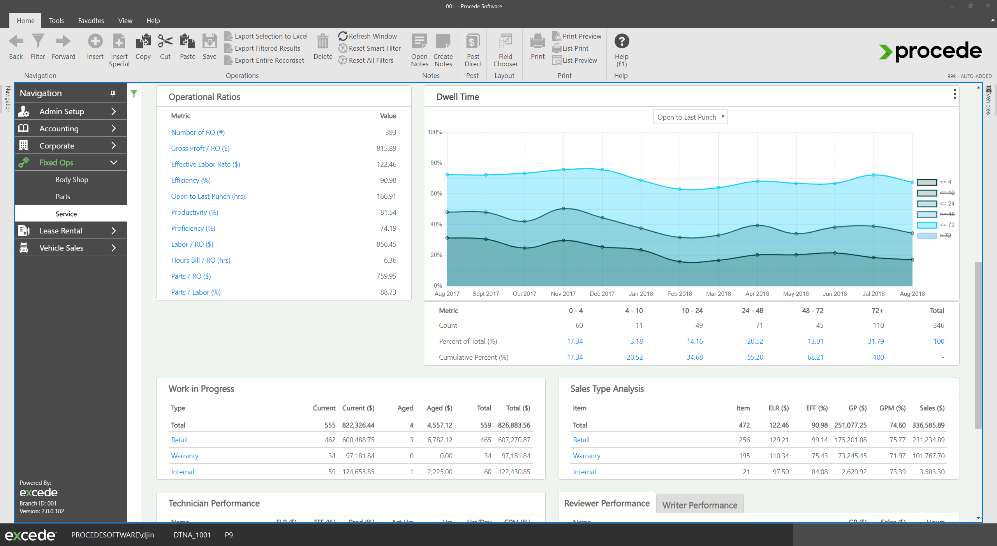Switch to the Tools menu

(x=56, y=20)
